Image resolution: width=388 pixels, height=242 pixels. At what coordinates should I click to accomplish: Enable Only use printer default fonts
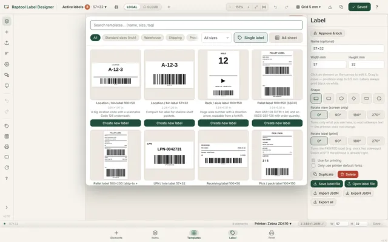pyautogui.click(x=313, y=165)
